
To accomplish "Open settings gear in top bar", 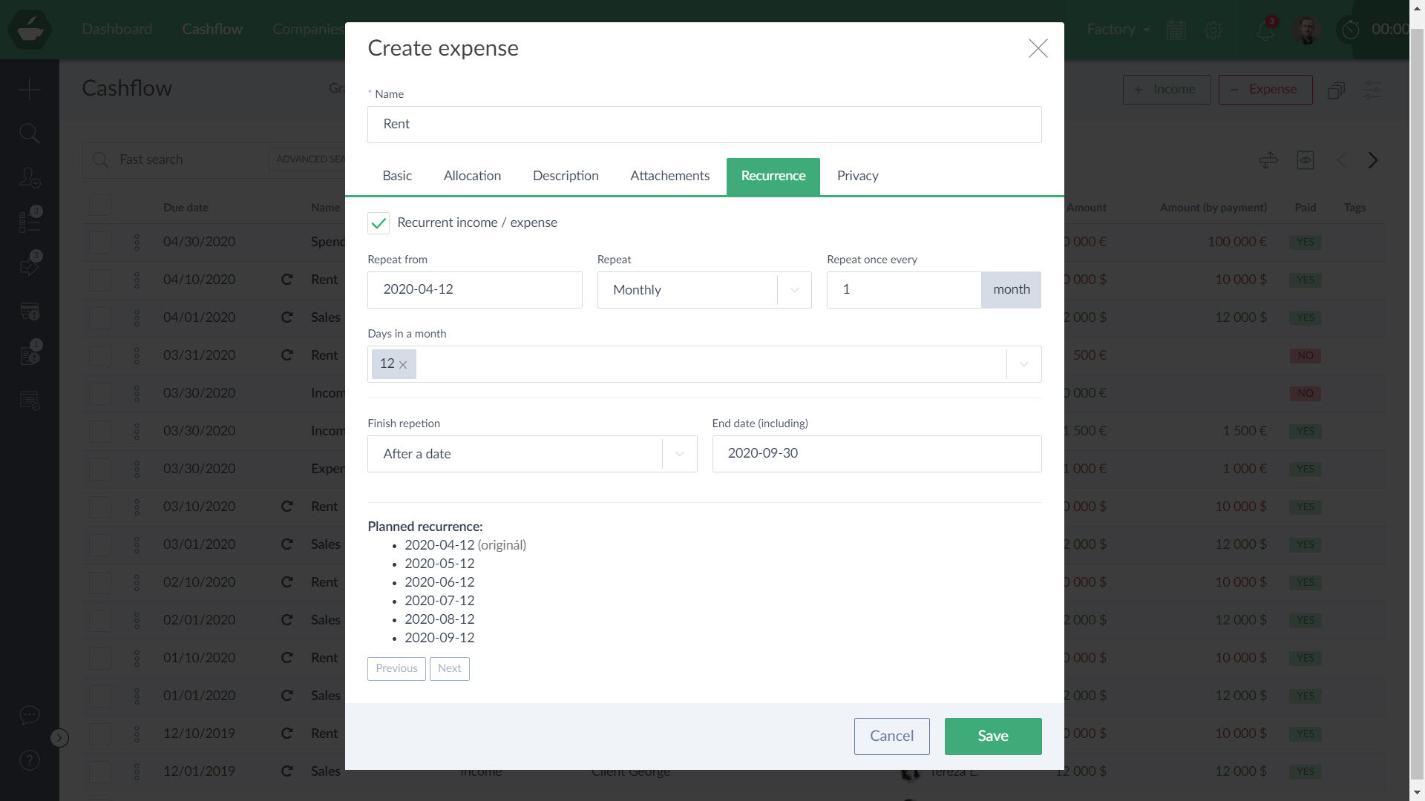I will (x=1213, y=30).
